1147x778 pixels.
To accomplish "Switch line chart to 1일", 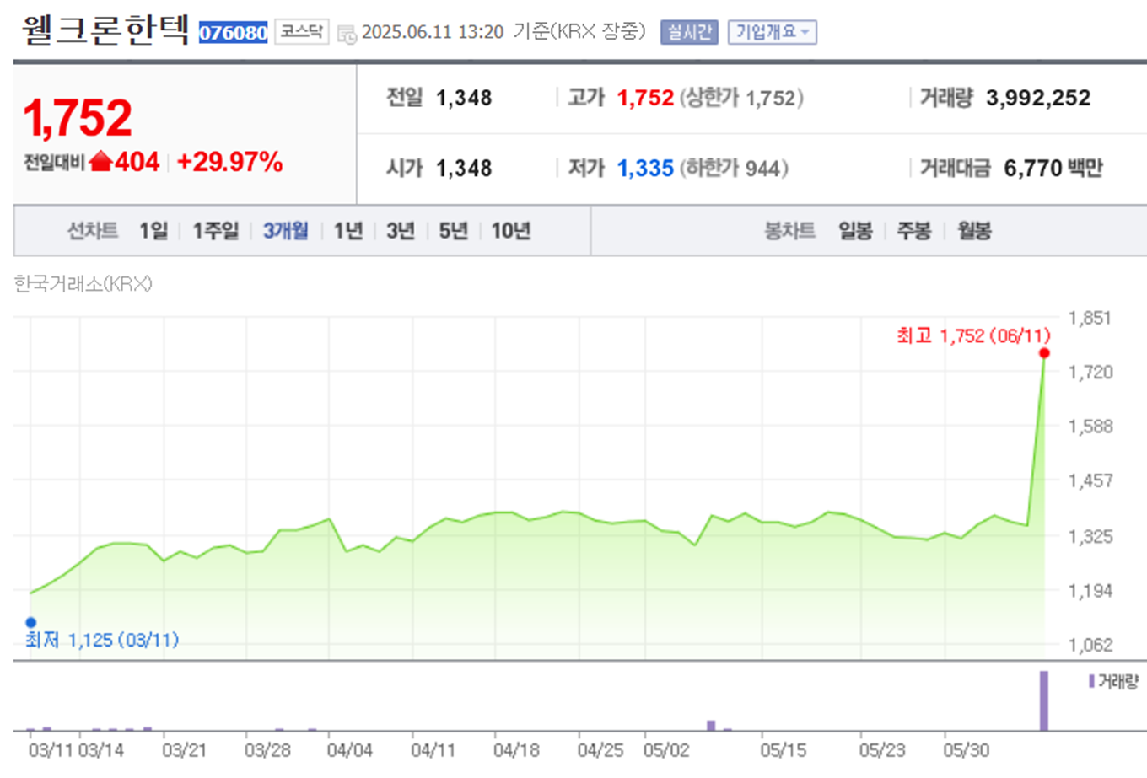I will [153, 231].
